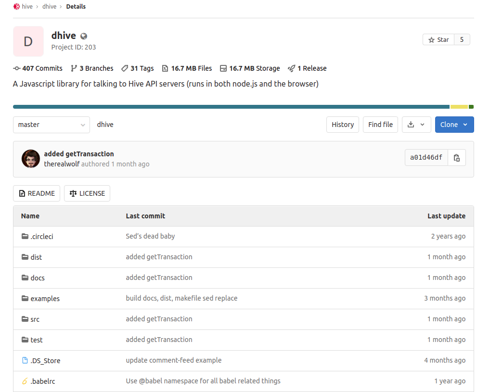Open the 3 Branches link
Image resolution: width=477 pixels, height=392 pixels.
pos(92,68)
